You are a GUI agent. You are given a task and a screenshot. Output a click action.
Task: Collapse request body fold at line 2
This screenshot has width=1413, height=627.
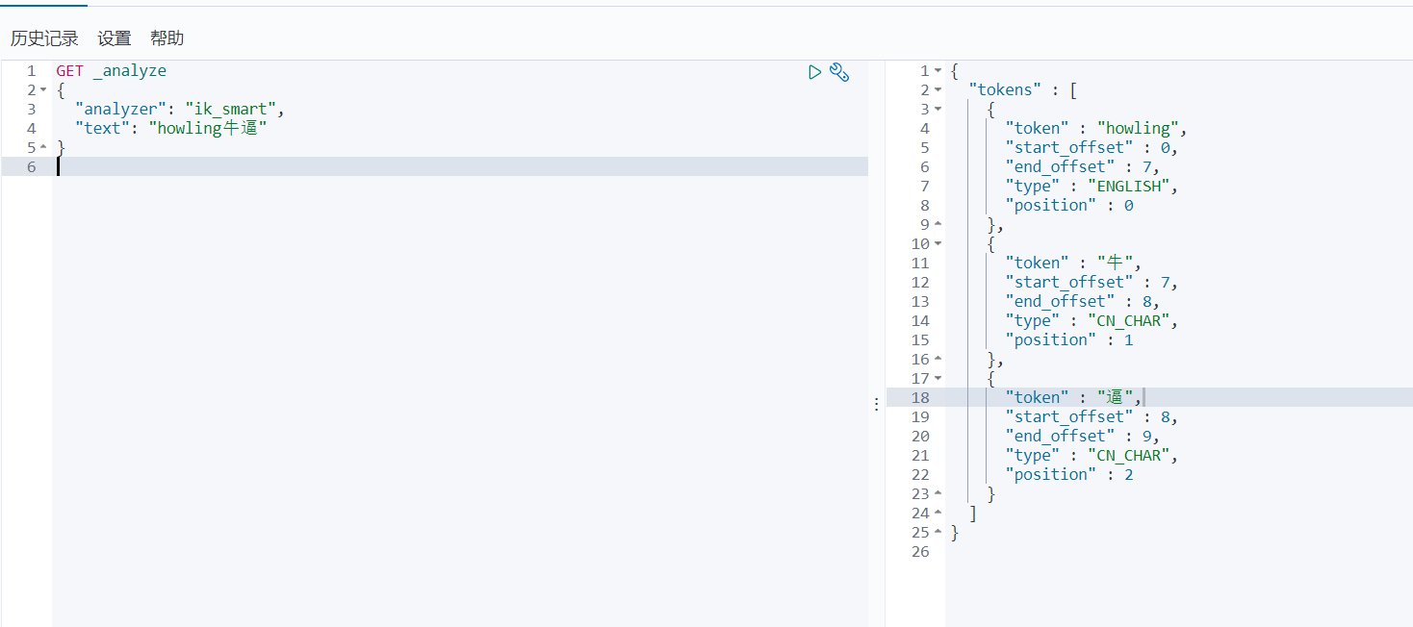(x=43, y=90)
